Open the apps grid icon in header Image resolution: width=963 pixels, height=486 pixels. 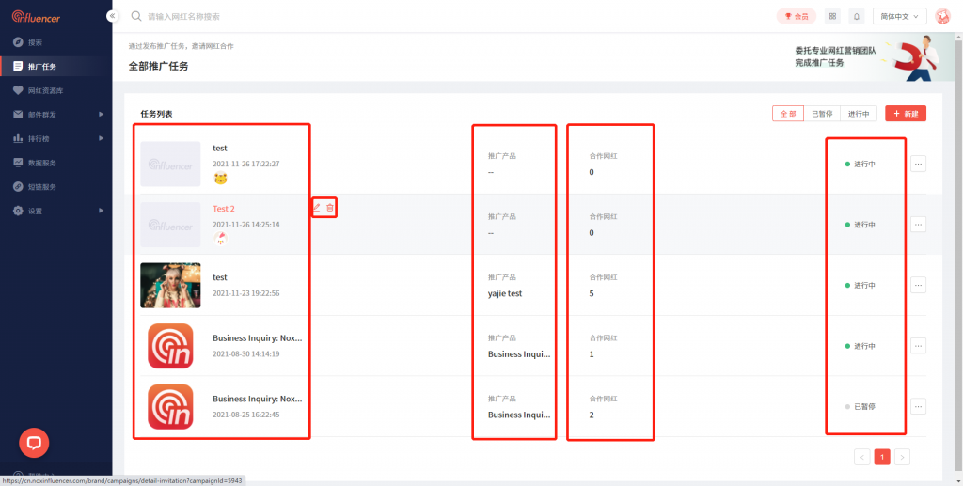tap(832, 16)
